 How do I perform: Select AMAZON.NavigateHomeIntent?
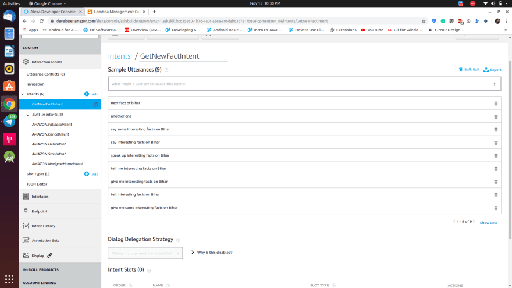pos(57,163)
